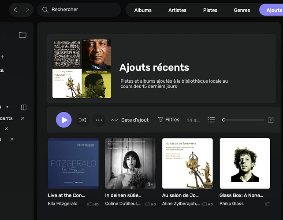Close the récents sidebar entry

[x=22, y=118]
